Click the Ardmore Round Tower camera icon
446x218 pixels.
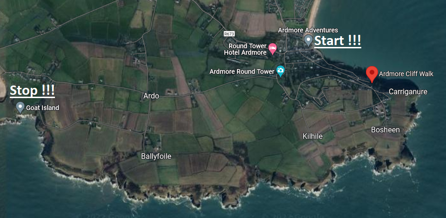(x=280, y=71)
